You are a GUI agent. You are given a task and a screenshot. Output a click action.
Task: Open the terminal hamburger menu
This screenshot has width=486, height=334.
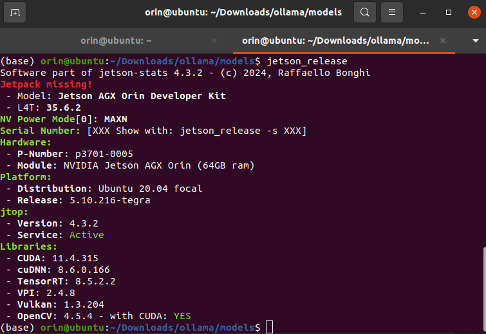(392, 12)
